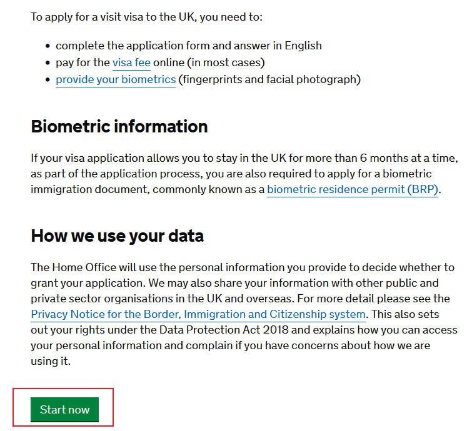Open the biometric residence permit (BRP) link
This screenshot has width=472, height=431.
tap(353, 189)
